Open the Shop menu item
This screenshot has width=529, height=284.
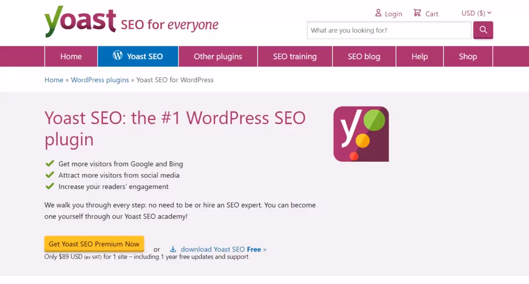(468, 56)
